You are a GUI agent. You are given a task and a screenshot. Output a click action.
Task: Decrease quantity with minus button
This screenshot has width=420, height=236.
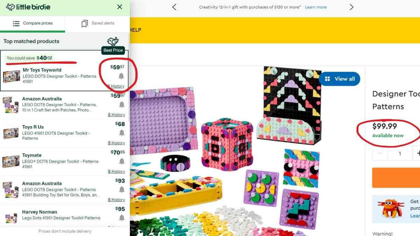[380, 153]
